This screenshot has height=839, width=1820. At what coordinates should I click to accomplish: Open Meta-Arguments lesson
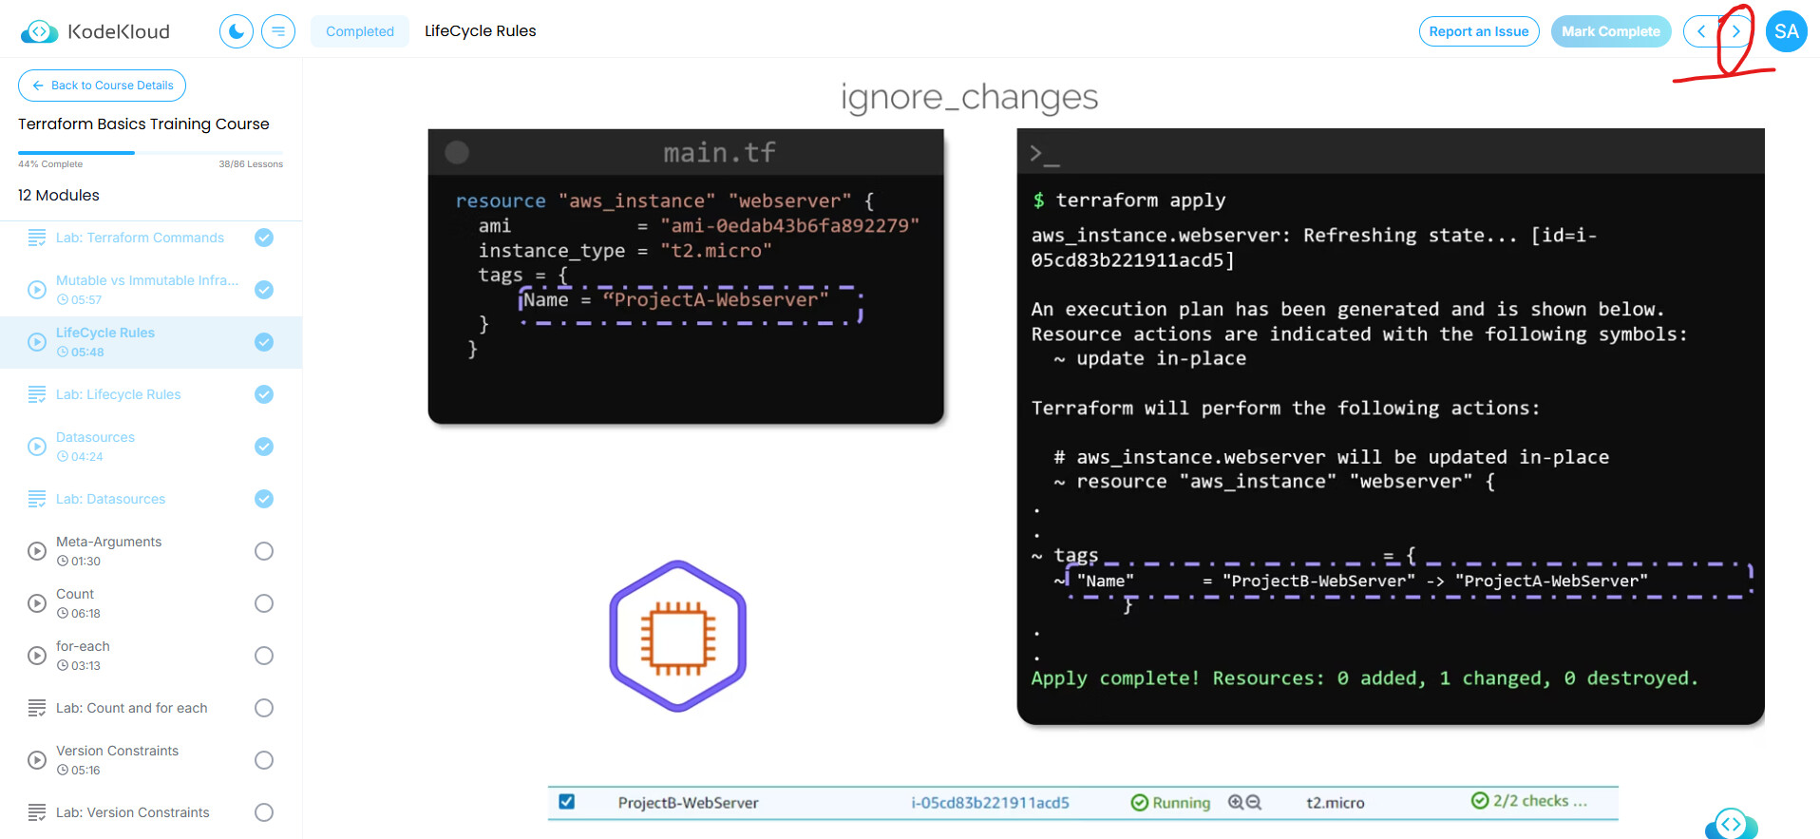coord(108,542)
